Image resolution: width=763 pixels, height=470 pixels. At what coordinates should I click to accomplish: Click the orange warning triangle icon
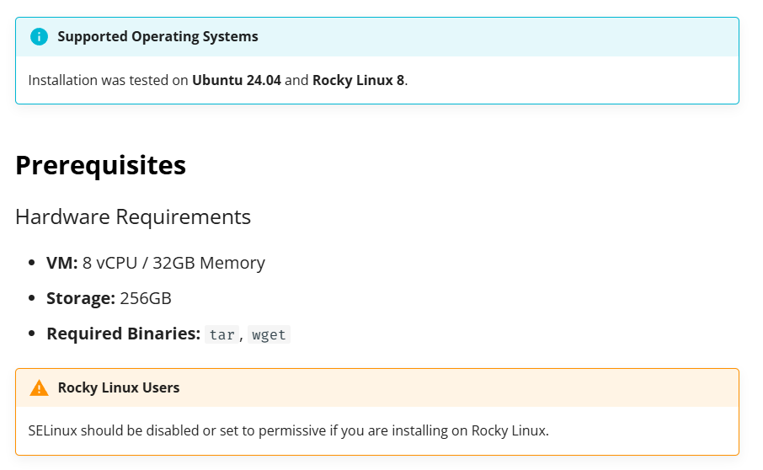39,388
